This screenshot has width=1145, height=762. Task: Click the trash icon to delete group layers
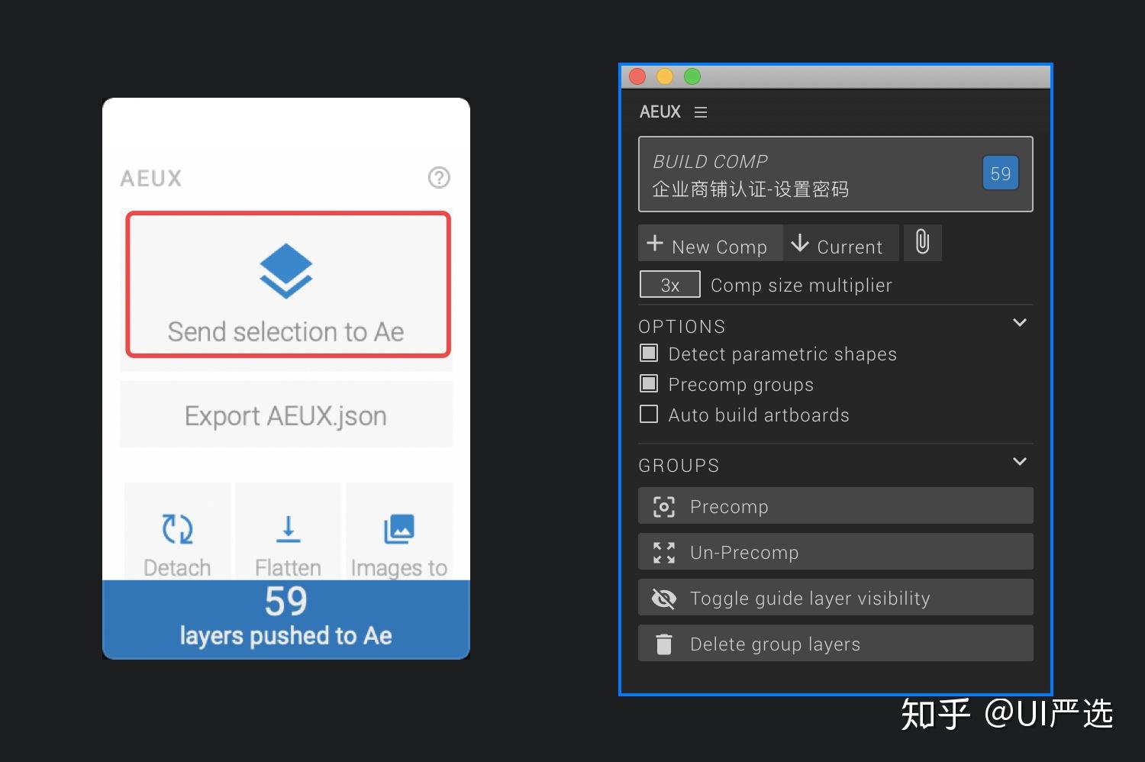(x=663, y=643)
